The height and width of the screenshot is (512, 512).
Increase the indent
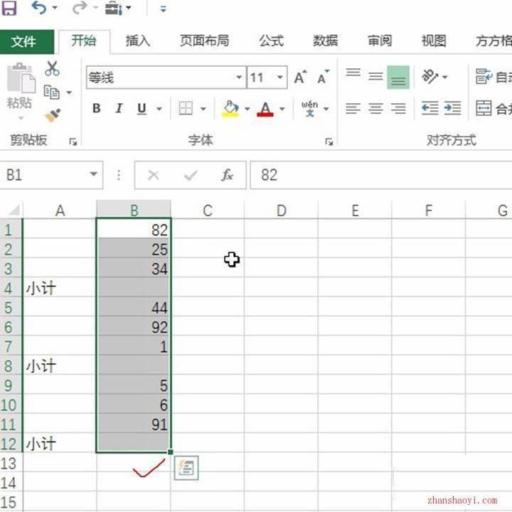(452, 108)
